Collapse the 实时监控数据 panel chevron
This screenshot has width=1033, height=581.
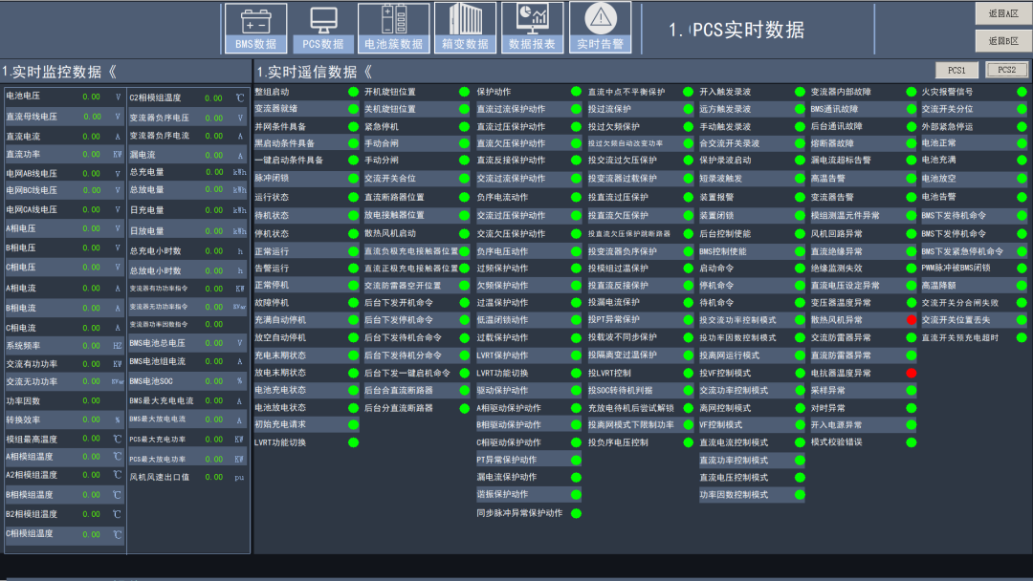(x=111, y=72)
